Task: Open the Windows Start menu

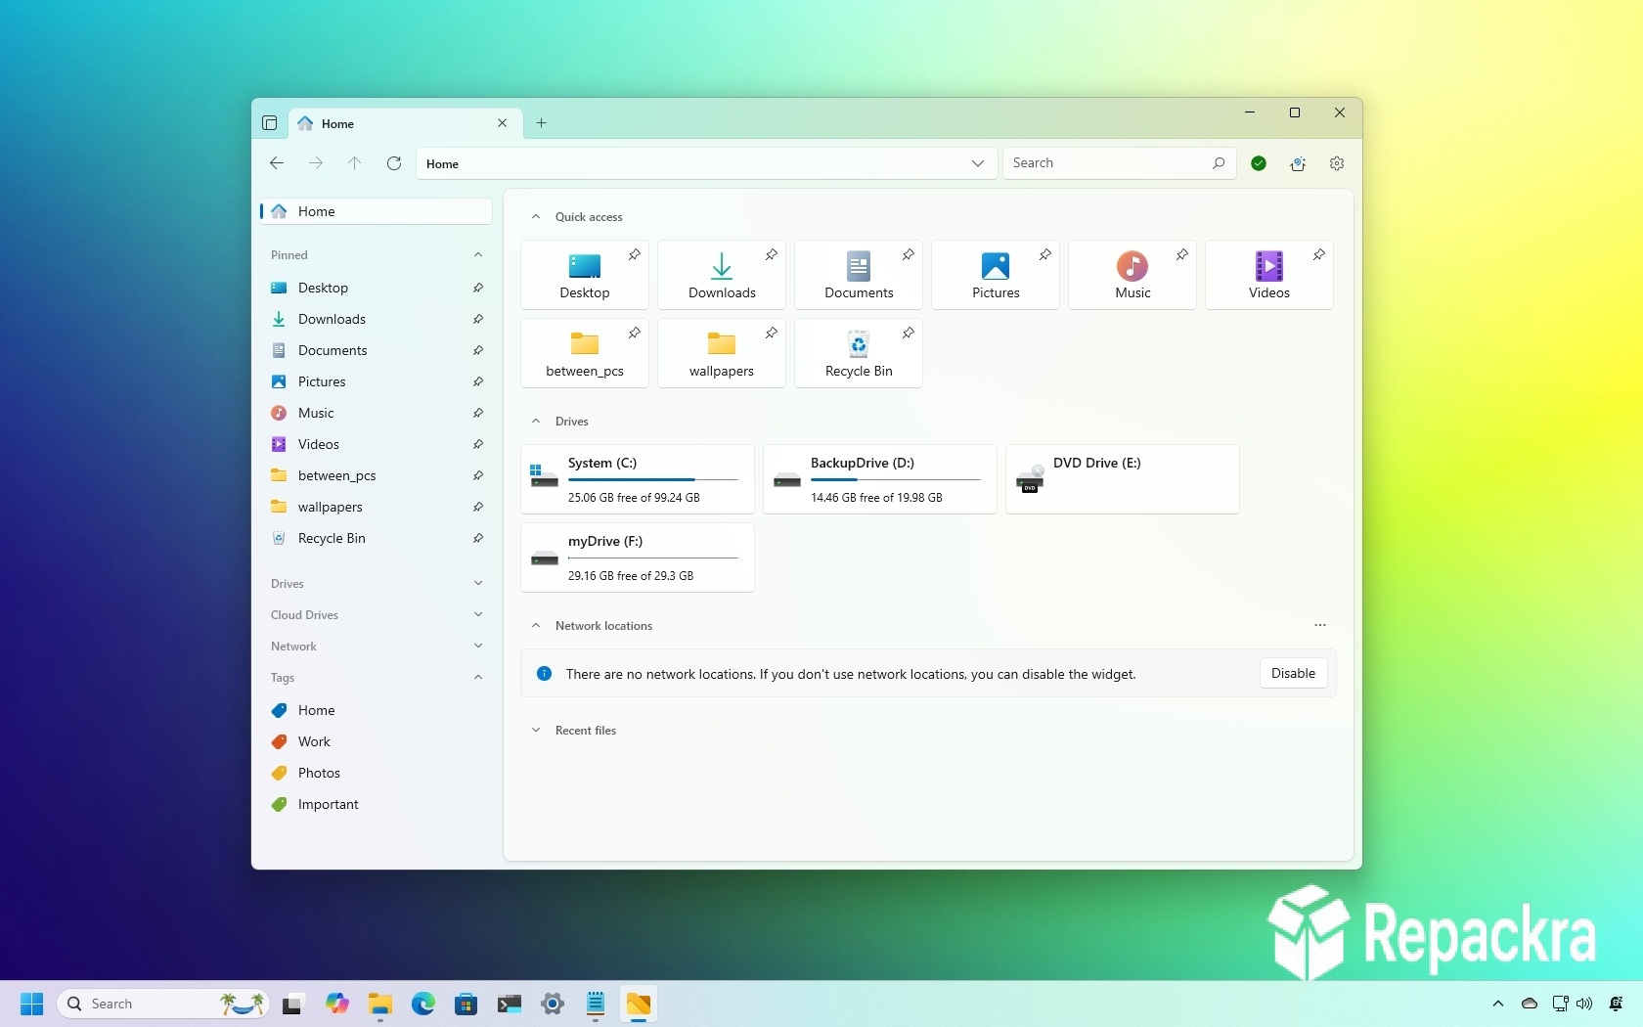Action: (x=32, y=1004)
